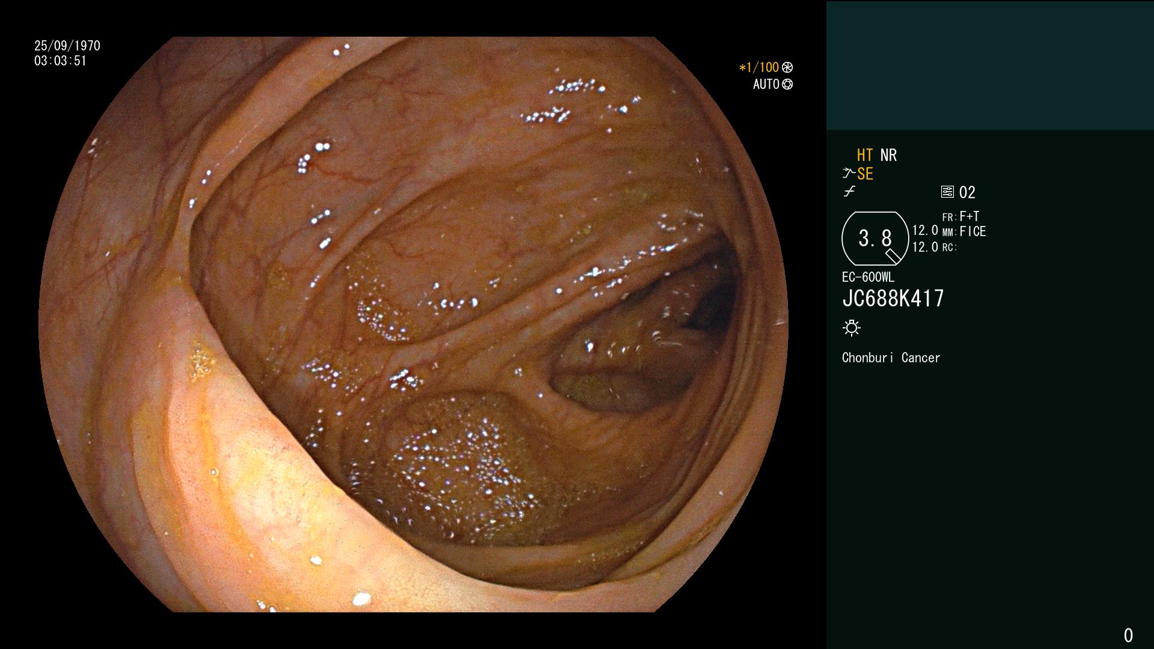
Task: Click the RC: label
Action: pyautogui.click(x=949, y=248)
